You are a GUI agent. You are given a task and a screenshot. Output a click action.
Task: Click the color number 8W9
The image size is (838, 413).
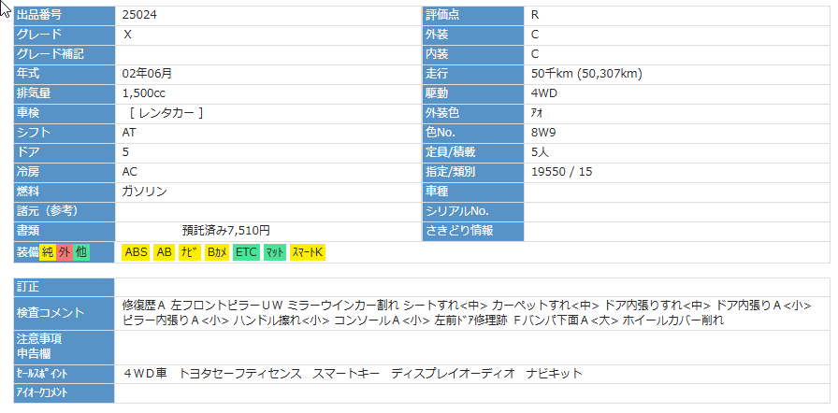click(x=543, y=132)
